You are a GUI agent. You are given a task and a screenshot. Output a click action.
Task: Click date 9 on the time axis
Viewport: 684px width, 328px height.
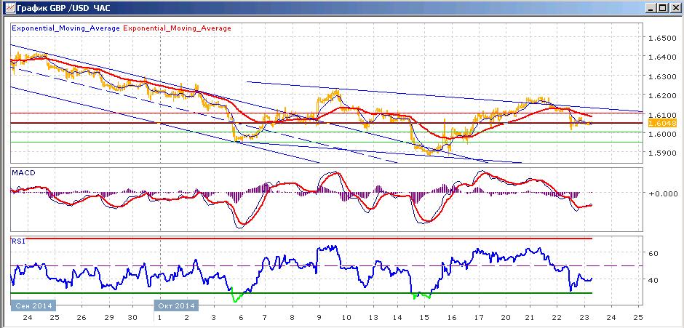319,318
